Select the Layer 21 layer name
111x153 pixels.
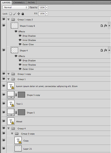[x=28, y=149]
